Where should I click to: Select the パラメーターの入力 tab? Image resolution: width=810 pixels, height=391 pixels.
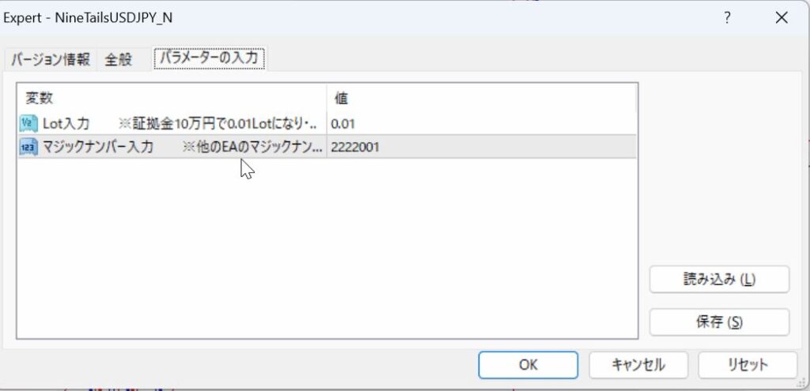click(x=209, y=58)
